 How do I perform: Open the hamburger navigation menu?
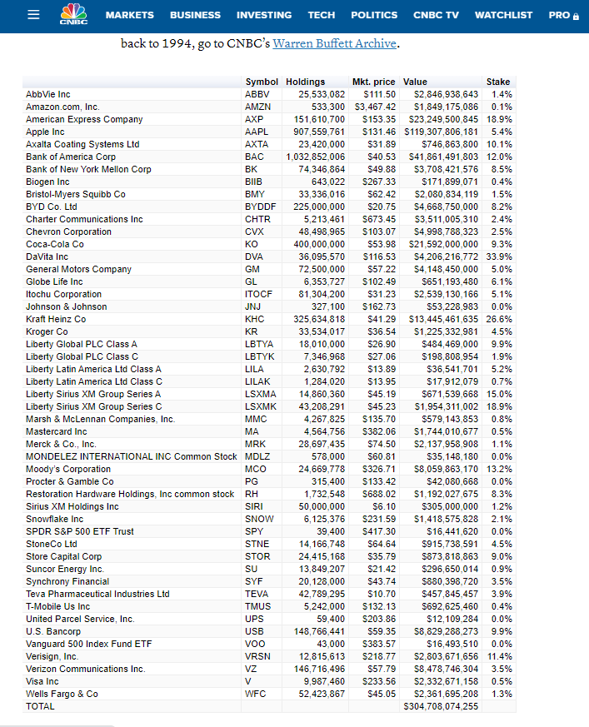[33, 15]
